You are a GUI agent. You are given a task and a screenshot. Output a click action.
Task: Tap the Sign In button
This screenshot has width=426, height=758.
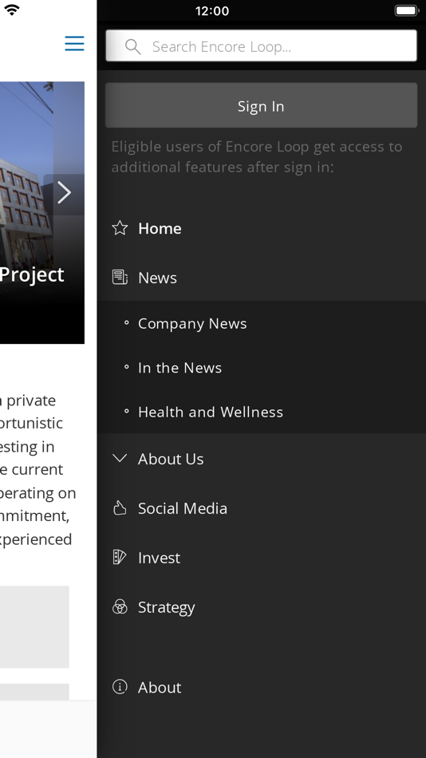(261, 105)
